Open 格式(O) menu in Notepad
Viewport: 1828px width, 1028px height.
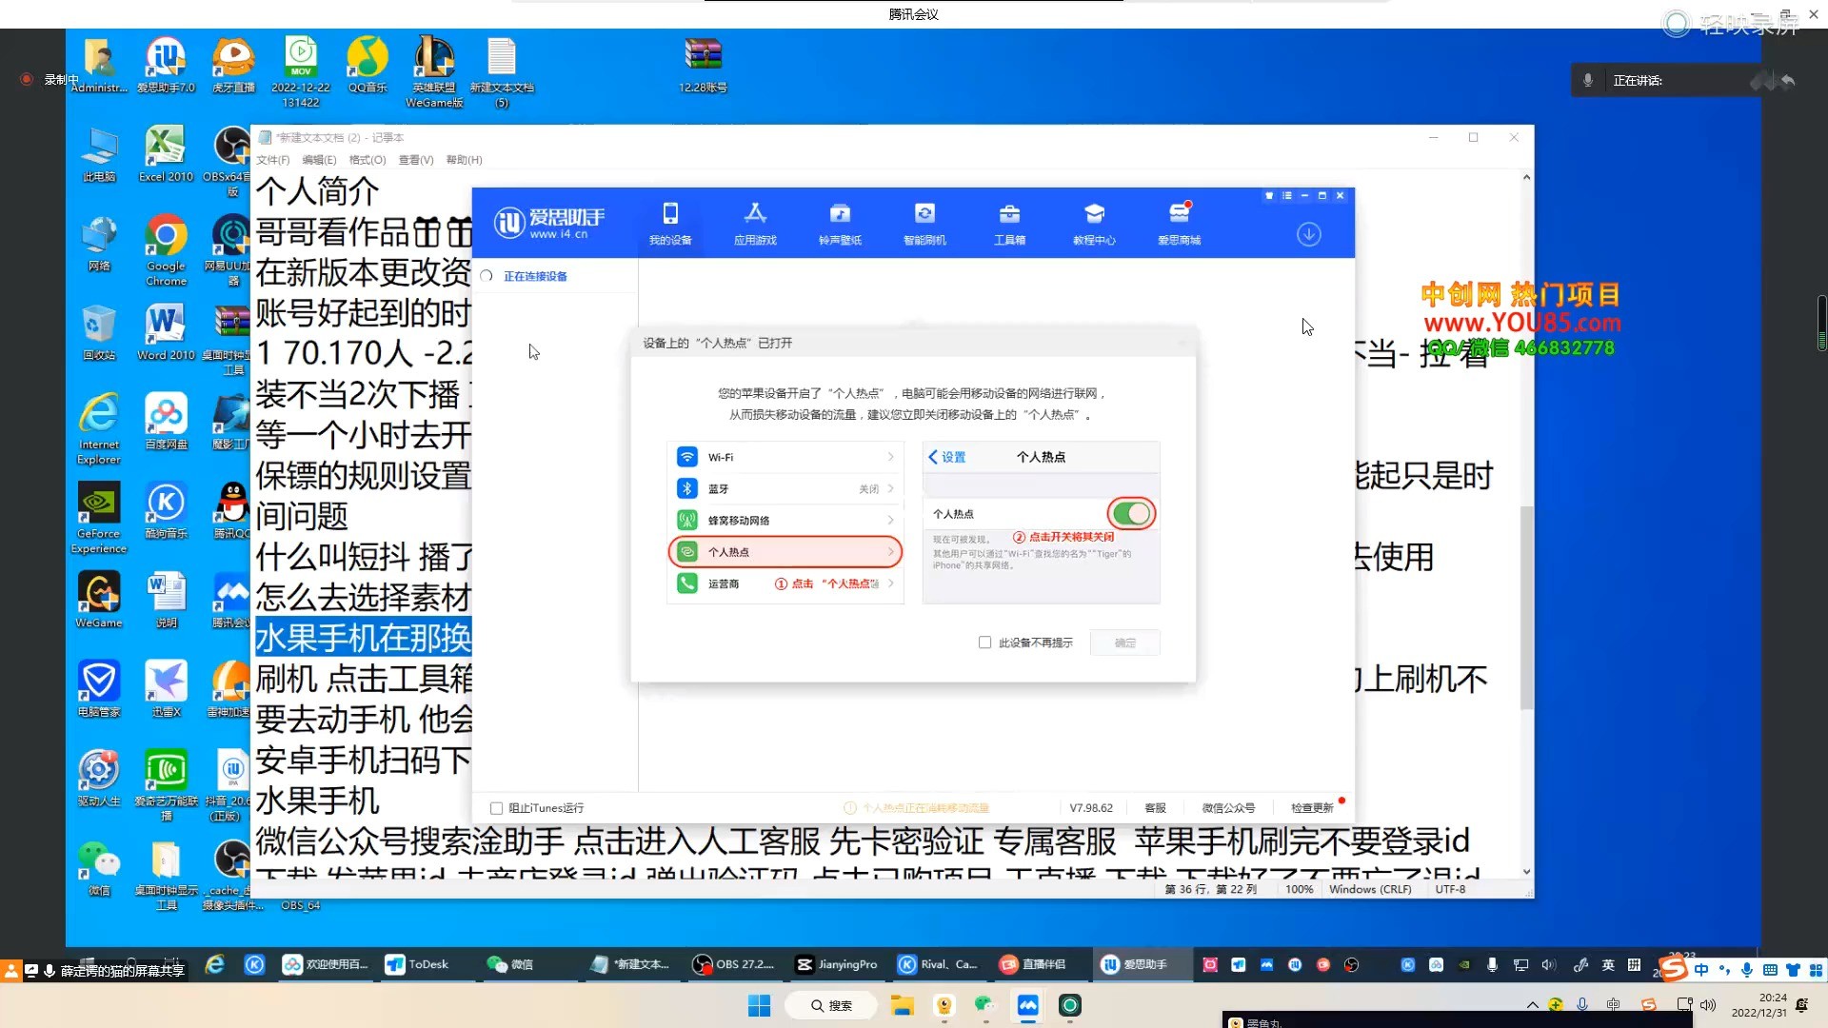click(x=368, y=160)
